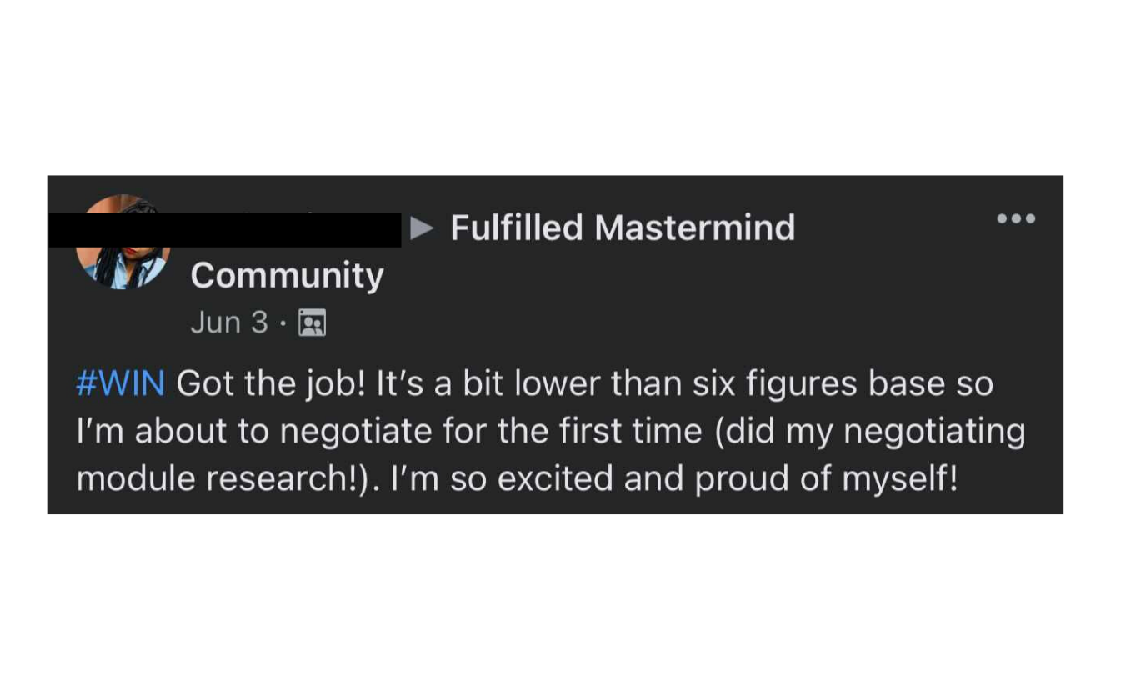Screen dimensions: 1121x690
Task: Click the word "Mastermind" in the header
Action: 695,227
